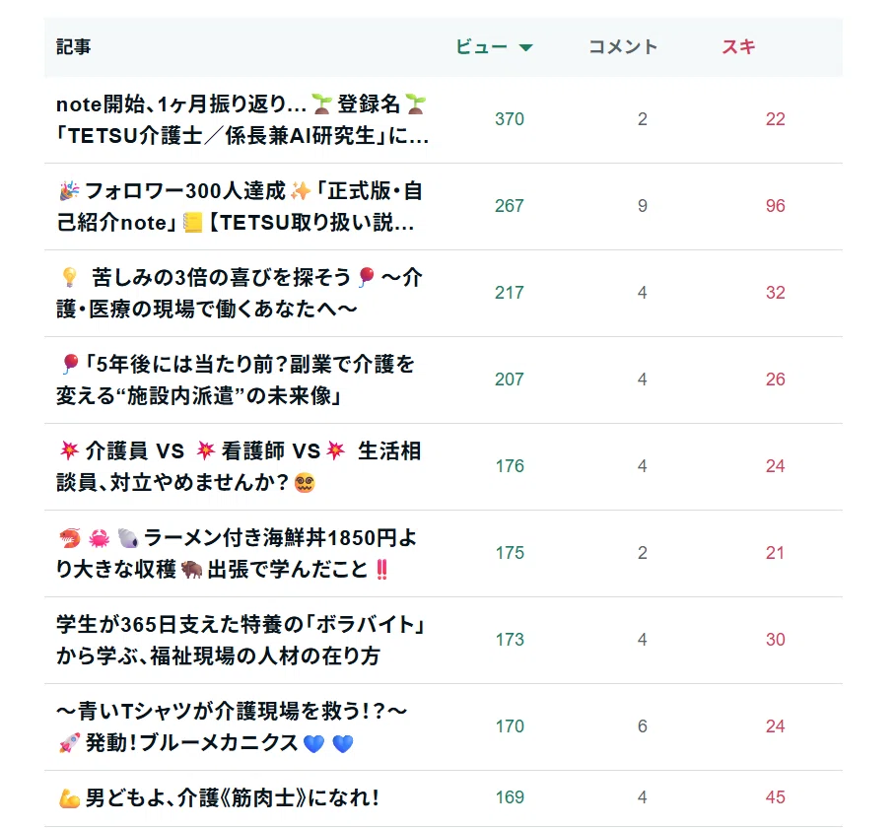Select the スキ column header
The width and height of the screenshot is (895, 828).
click(738, 46)
